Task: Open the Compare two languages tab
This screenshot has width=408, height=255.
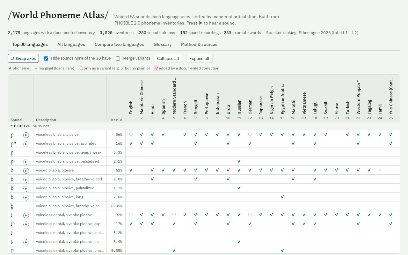Action: 119,44
